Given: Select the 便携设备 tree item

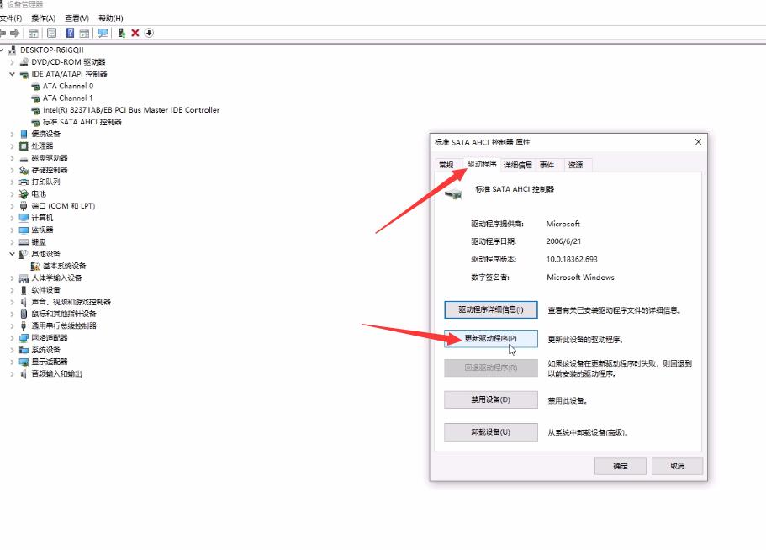Looking at the screenshot, I should pyautogui.click(x=46, y=134).
